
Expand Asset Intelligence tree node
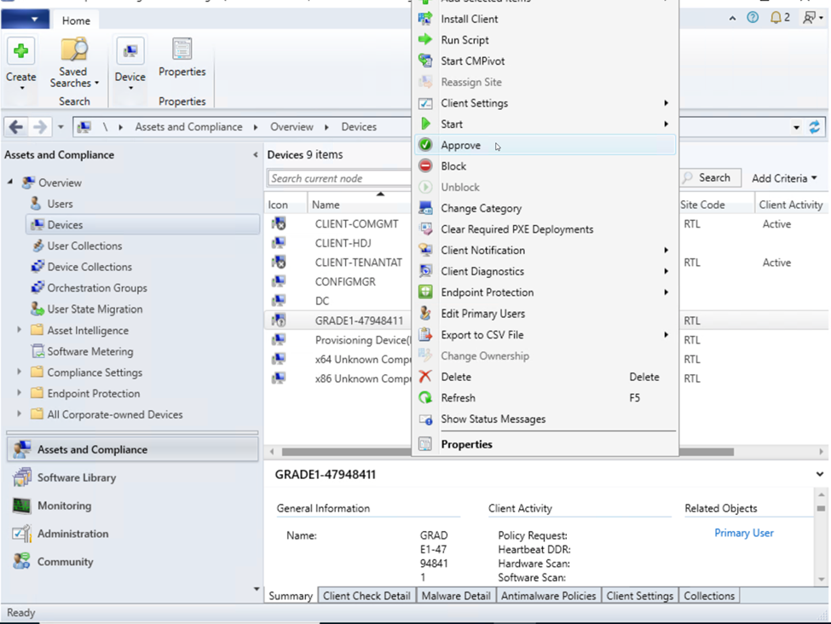pos(19,330)
